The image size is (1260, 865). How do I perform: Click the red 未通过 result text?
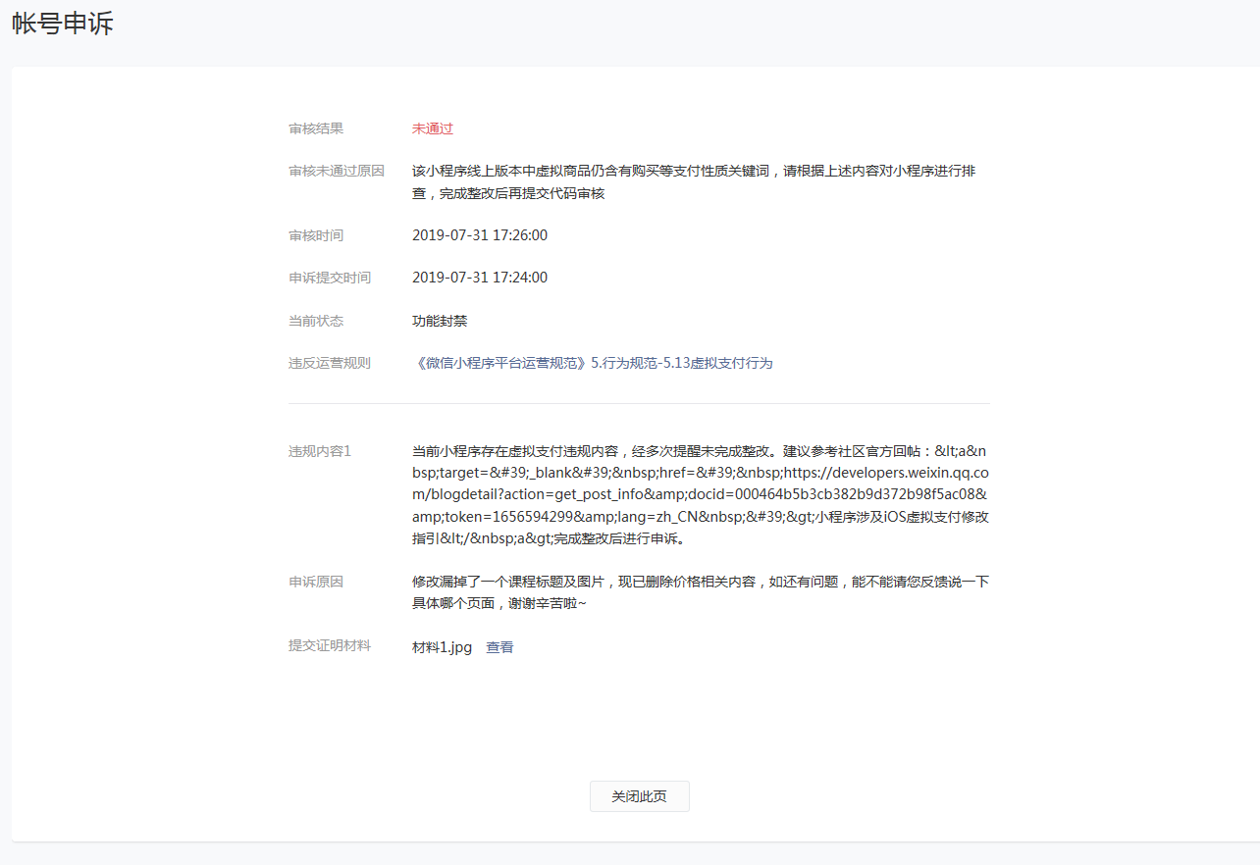pos(433,128)
